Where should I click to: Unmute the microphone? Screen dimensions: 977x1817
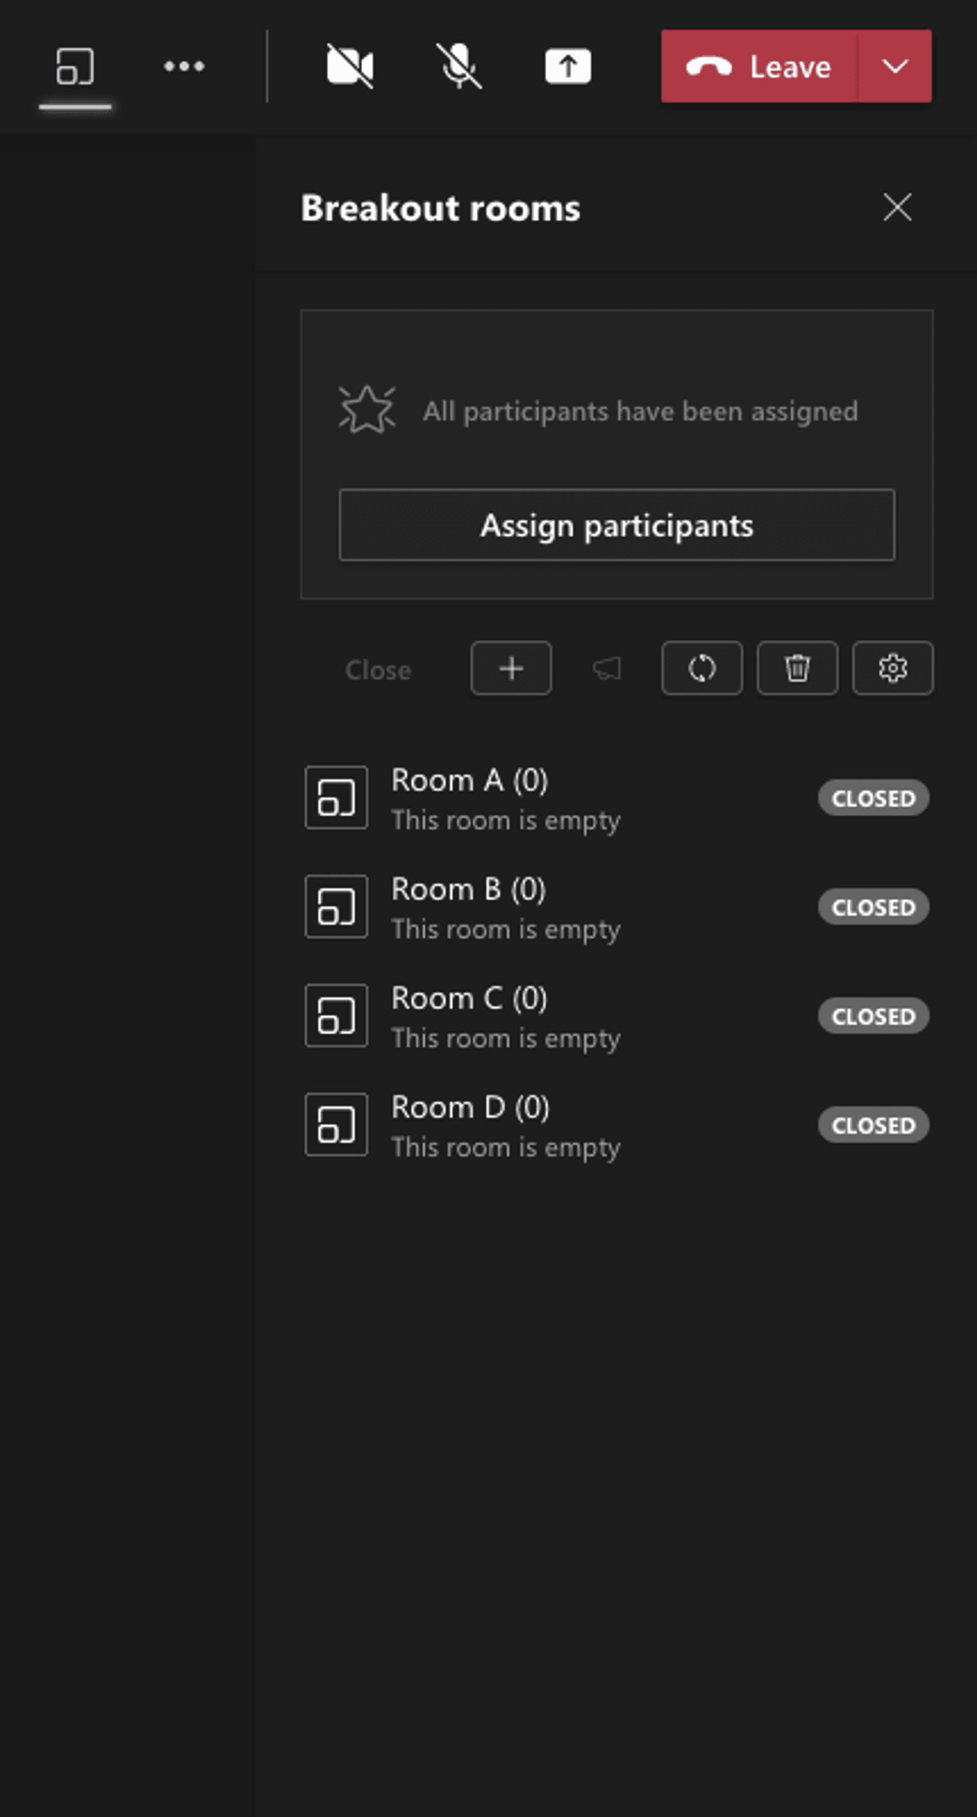pyautogui.click(x=458, y=66)
